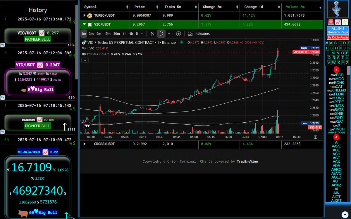Click the small chart icon below the 5 Big Bull card

coord(2,97)
